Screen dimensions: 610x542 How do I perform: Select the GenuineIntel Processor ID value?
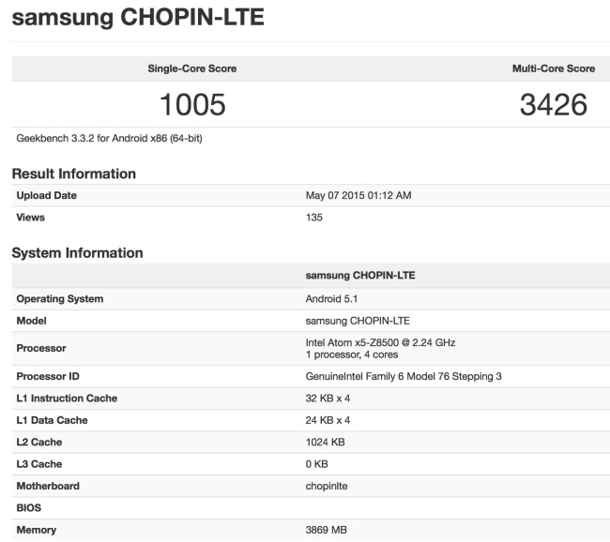[404, 376]
